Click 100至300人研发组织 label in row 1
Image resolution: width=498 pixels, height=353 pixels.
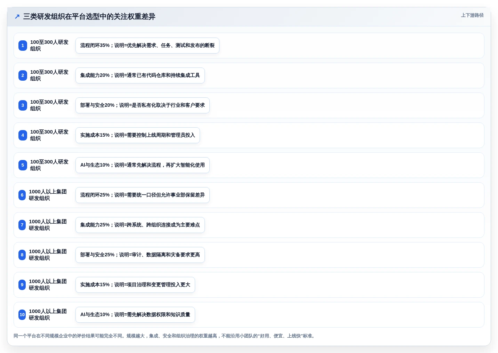click(x=49, y=46)
